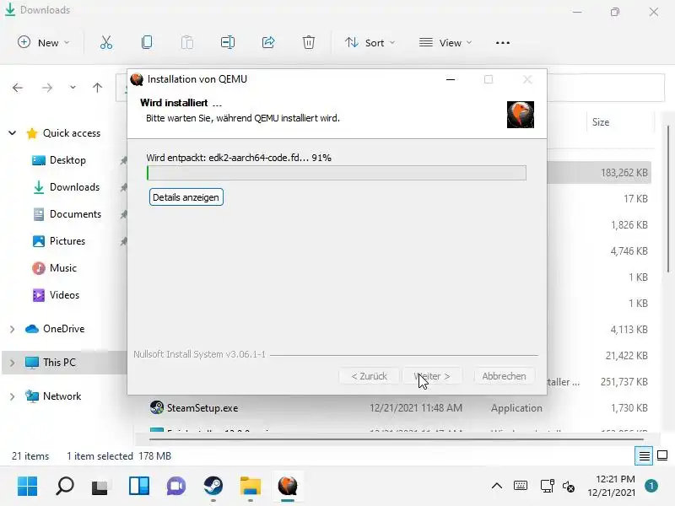675x506 pixels.
Task: Switch to large thumbnails view icon
Action: click(x=662, y=455)
